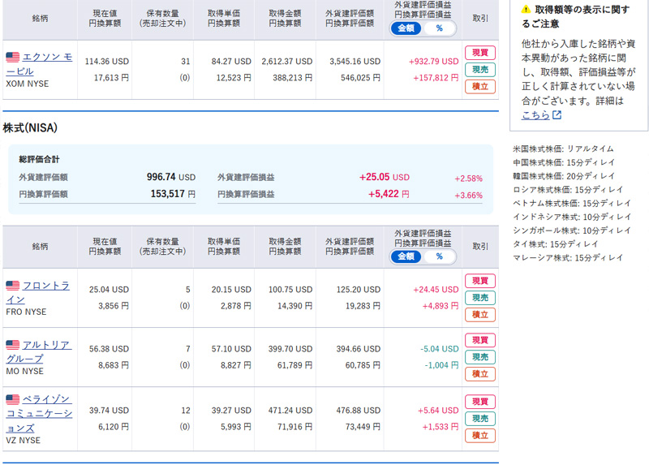649x465 pixels.
Task: Select 金額 in the top table toggle
Action: point(406,28)
